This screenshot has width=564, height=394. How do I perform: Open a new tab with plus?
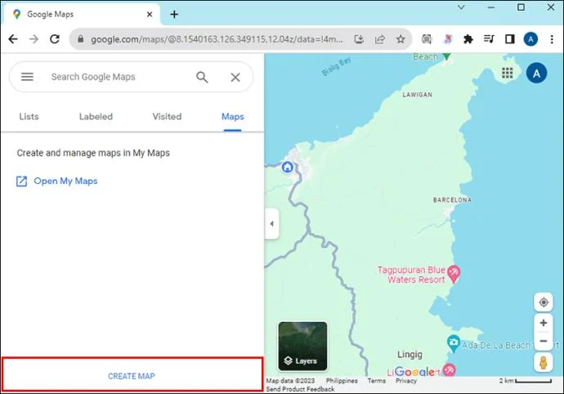tap(174, 15)
